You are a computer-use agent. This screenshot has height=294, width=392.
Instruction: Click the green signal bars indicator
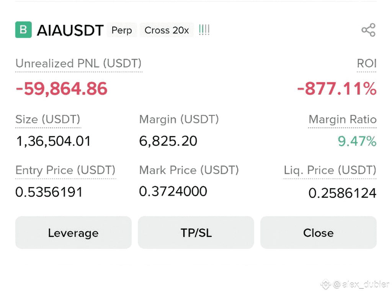204,30
